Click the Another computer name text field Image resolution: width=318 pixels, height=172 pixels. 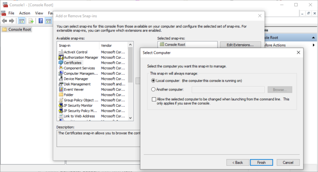(228, 90)
